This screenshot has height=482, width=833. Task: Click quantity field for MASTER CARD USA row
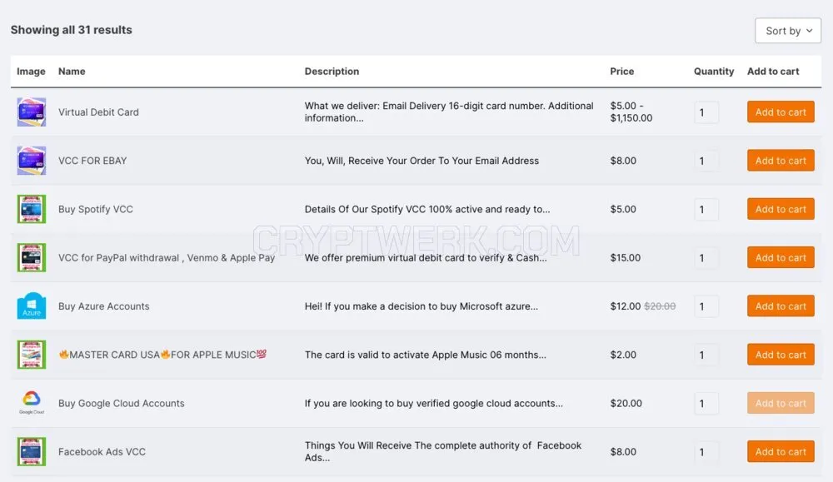(706, 355)
